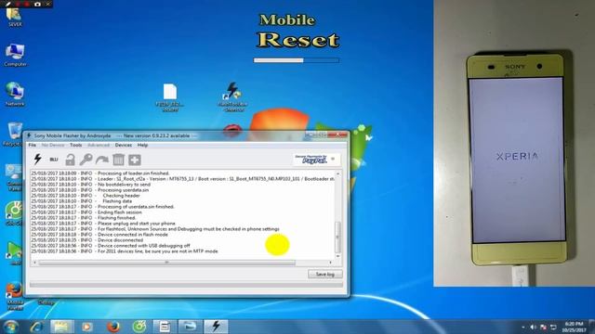This screenshot has width=595, height=334.
Task: Open the Help menu
Action: pos(142,145)
